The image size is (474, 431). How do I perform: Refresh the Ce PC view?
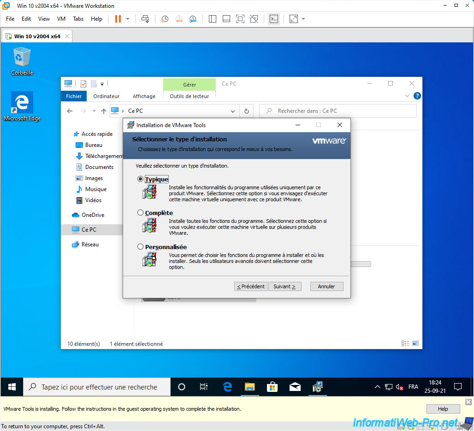click(247, 111)
